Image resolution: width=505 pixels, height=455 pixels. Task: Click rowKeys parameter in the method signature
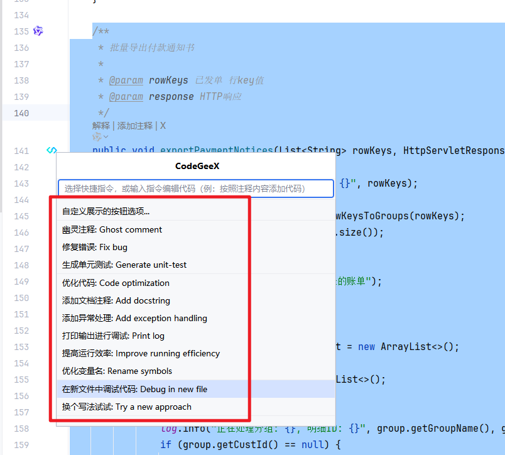click(372, 151)
